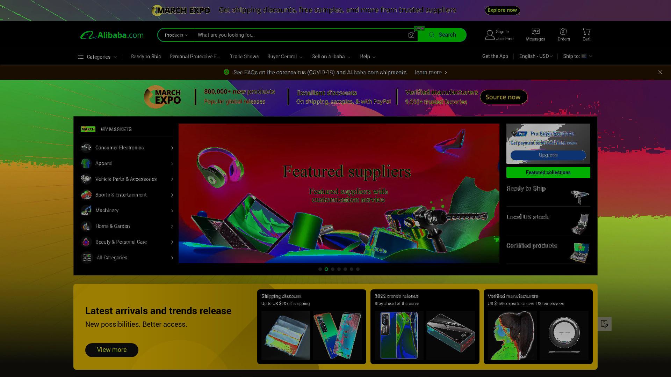This screenshot has height=377, width=671.
Task: Open Ready to Ship nav item
Action: pyautogui.click(x=146, y=57)
